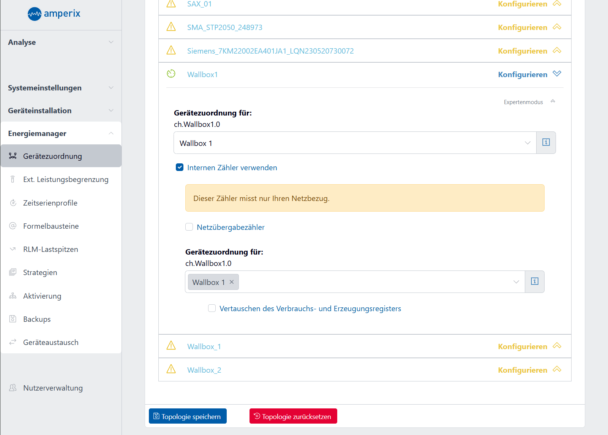Image resolution: width=608 pixels, height=435 pixels.
Task: Click Topologie speichern button
Action: click(x=188, y=416)
